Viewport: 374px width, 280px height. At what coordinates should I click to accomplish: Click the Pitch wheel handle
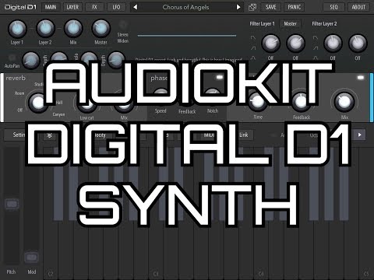[x=12, y=204]
